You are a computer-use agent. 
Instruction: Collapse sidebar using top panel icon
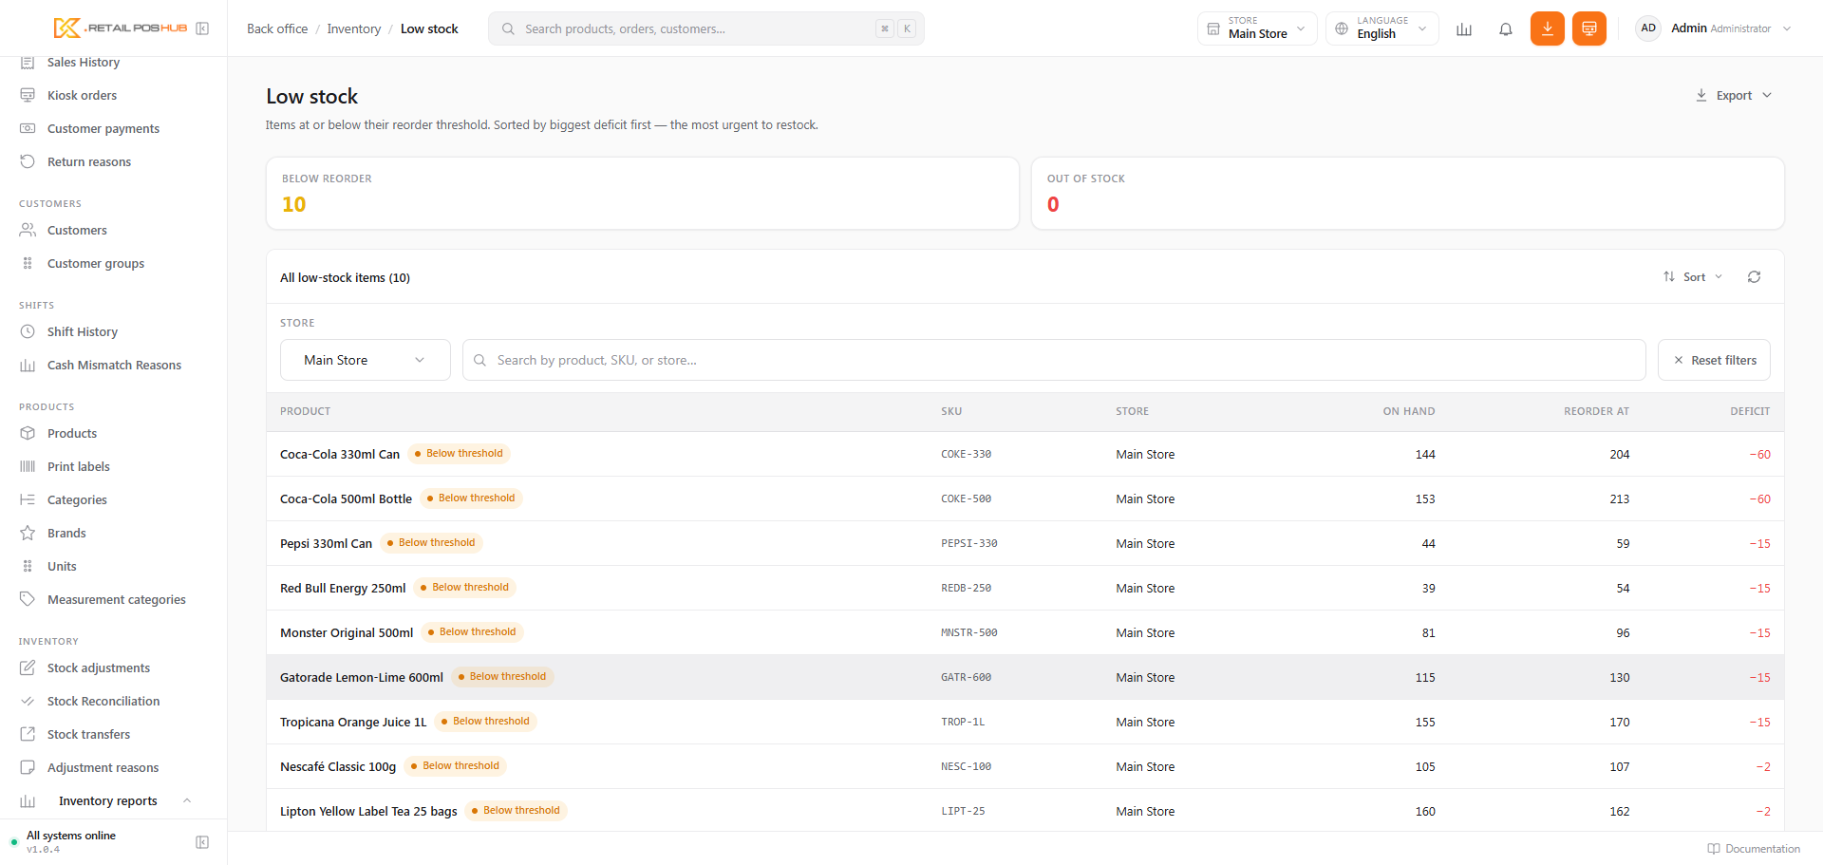point(202,28)
